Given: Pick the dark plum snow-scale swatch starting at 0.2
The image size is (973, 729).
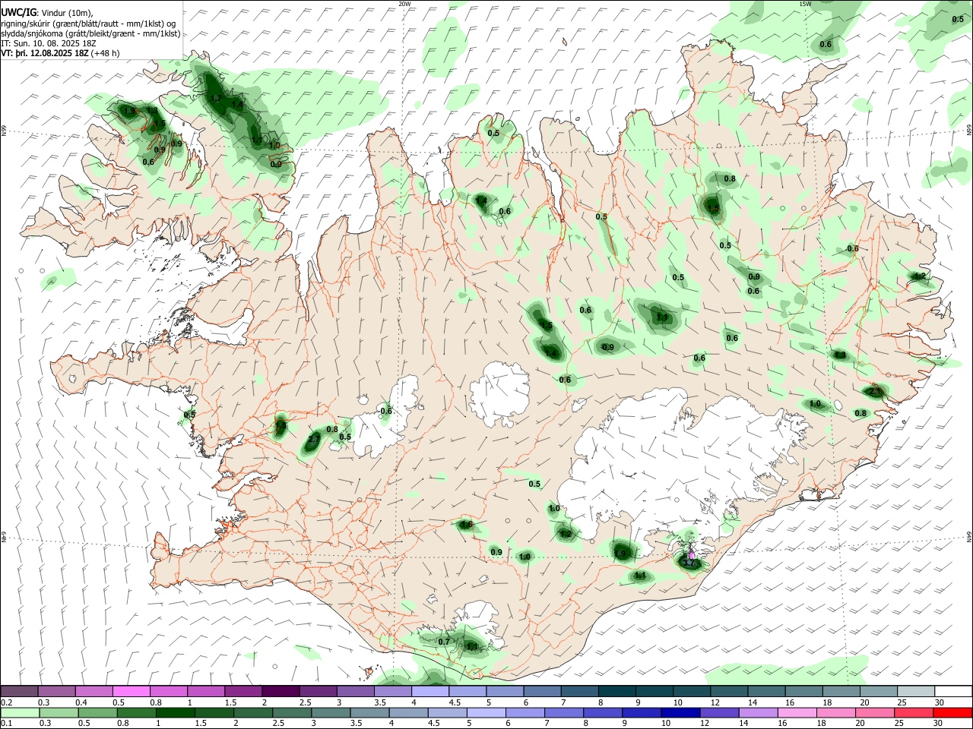Looking at the screenshot, I should coord(19,691).
